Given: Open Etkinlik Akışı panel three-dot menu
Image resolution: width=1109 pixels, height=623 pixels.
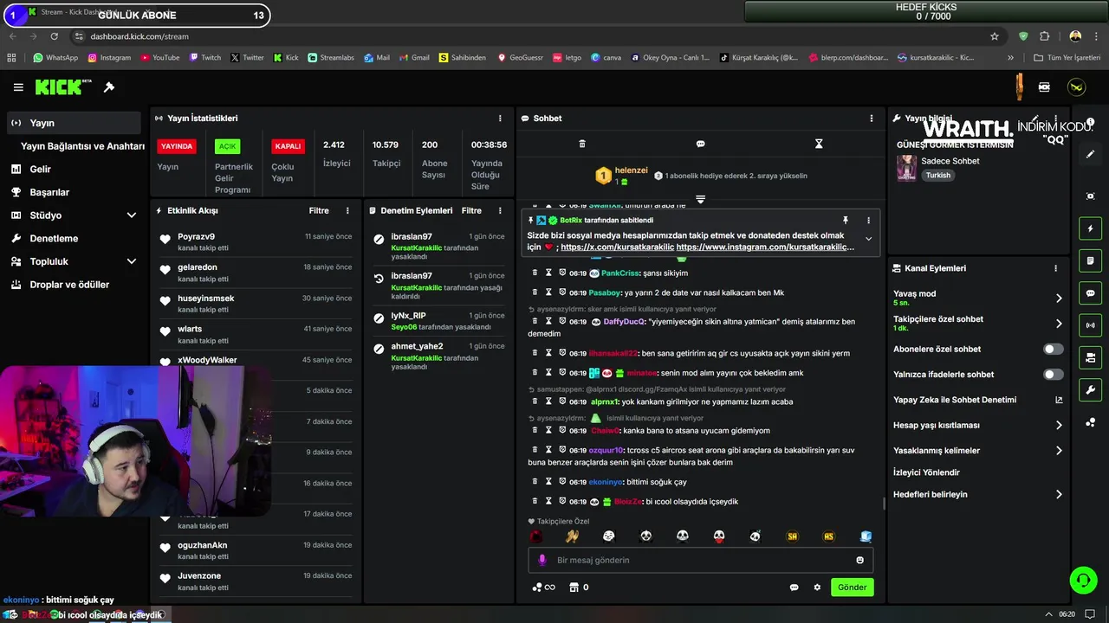Looking at the screenshot, I should tap(347, 211).
